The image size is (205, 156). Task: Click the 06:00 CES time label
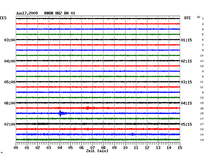pyautogui.click(x=10, y=103)
